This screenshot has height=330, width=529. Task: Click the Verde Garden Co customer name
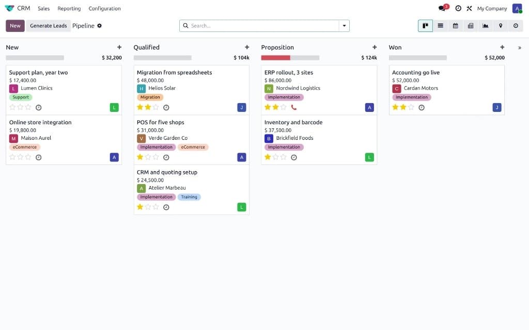168,138
